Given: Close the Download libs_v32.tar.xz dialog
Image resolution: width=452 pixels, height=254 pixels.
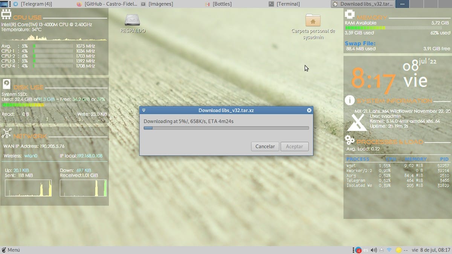Looking at the screenshot, I should [309, 110].
